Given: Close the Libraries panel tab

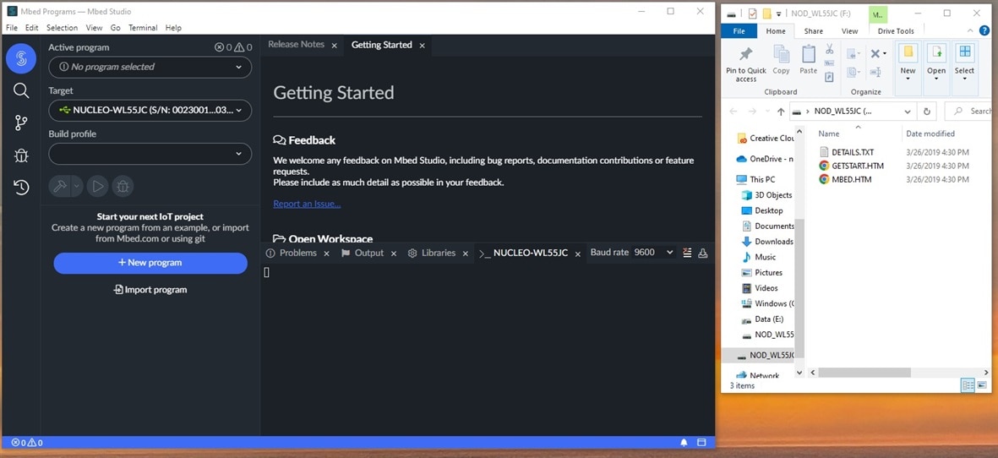Looking at the screenshot, I should pos(466,254).
